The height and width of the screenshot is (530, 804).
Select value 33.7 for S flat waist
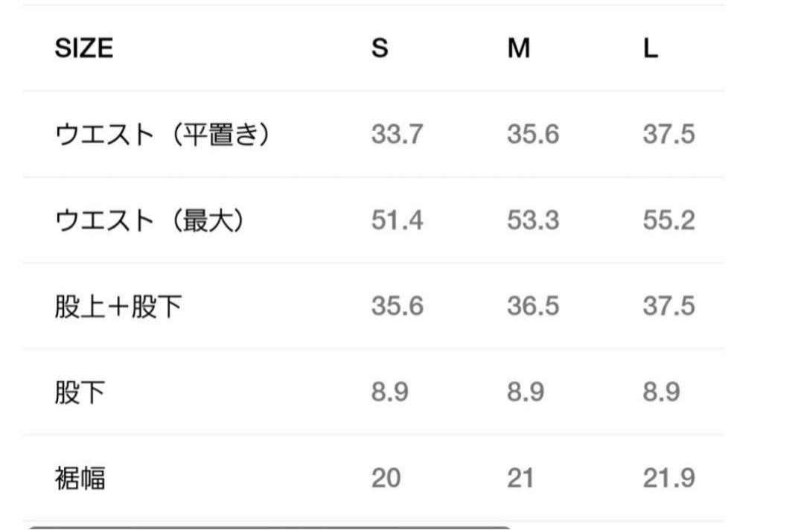pos(397,134)
